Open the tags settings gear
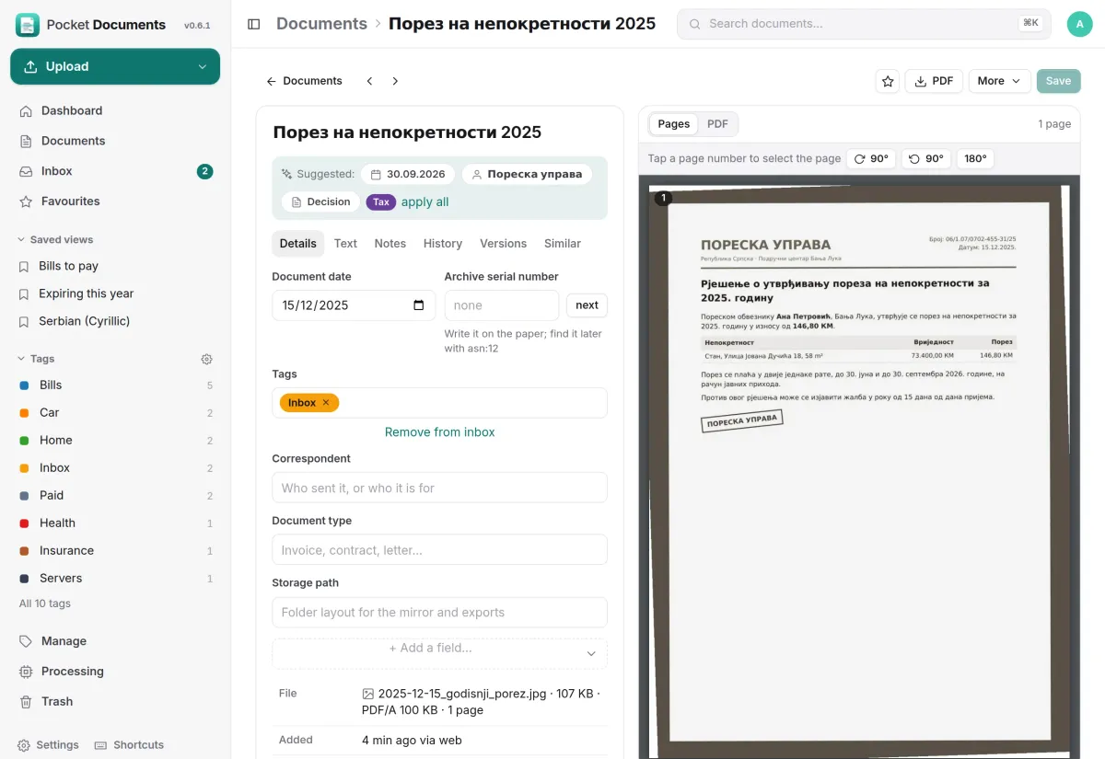The image size is (1105, 759). (207, 359)
